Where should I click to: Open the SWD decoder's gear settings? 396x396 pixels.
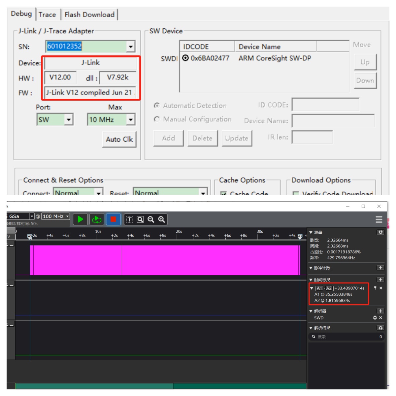tap(375, 317)
